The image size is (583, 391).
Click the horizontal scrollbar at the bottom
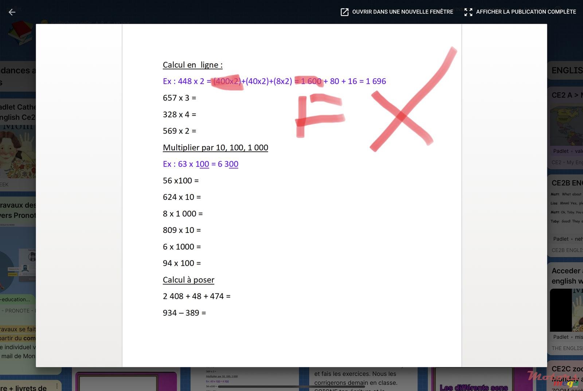tap(291, 387)
